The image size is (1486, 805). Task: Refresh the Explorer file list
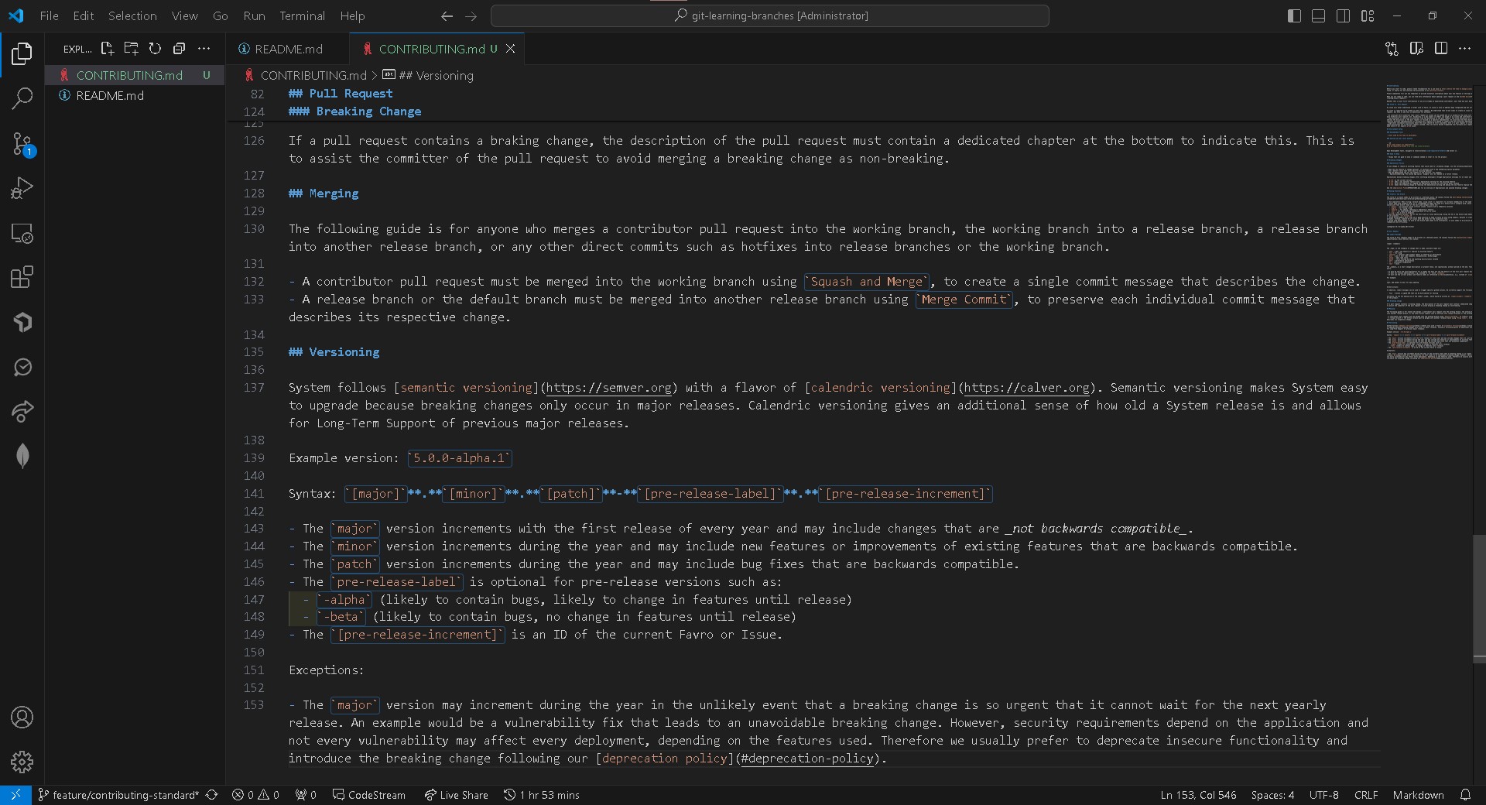pos(155,49)
